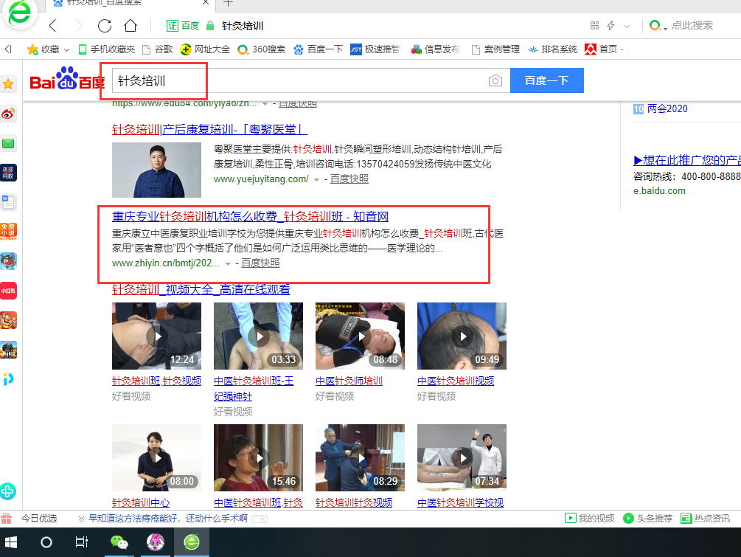Open the 百度一下 bookmark

[318, 49]
